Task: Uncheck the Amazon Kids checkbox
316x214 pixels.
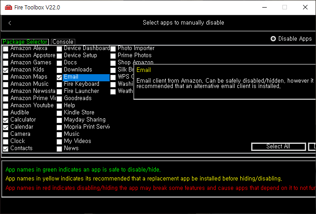Action: [x=6, y=70]
